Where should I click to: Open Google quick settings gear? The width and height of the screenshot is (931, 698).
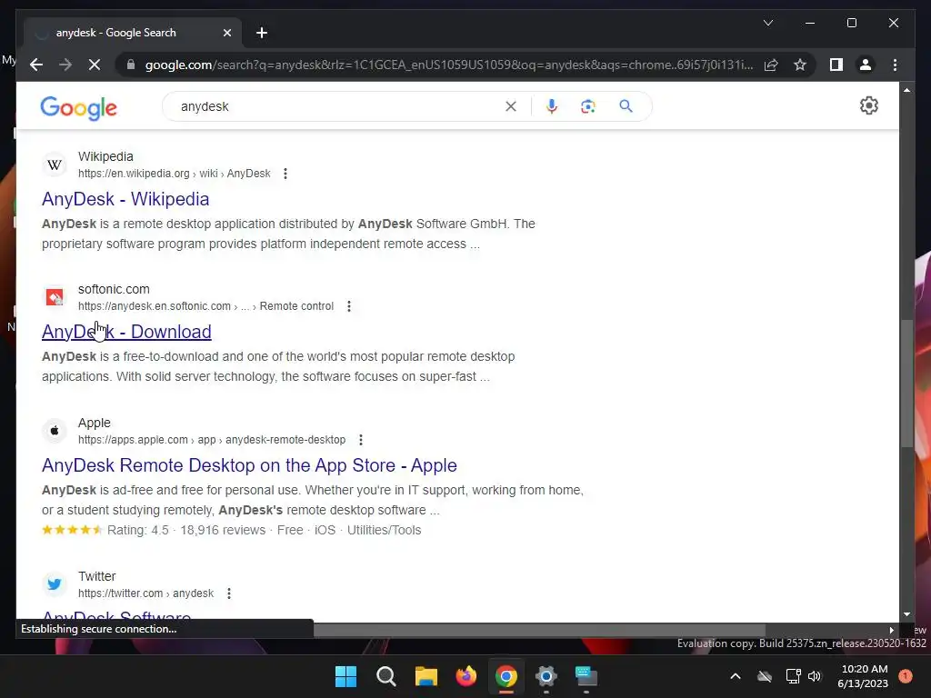click(868, 105)
